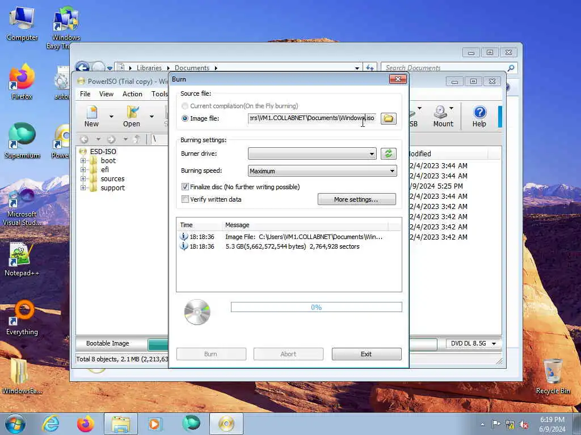Screen dimensions: 581x435
Task: Click the Time column header
Action: [199, 225]
